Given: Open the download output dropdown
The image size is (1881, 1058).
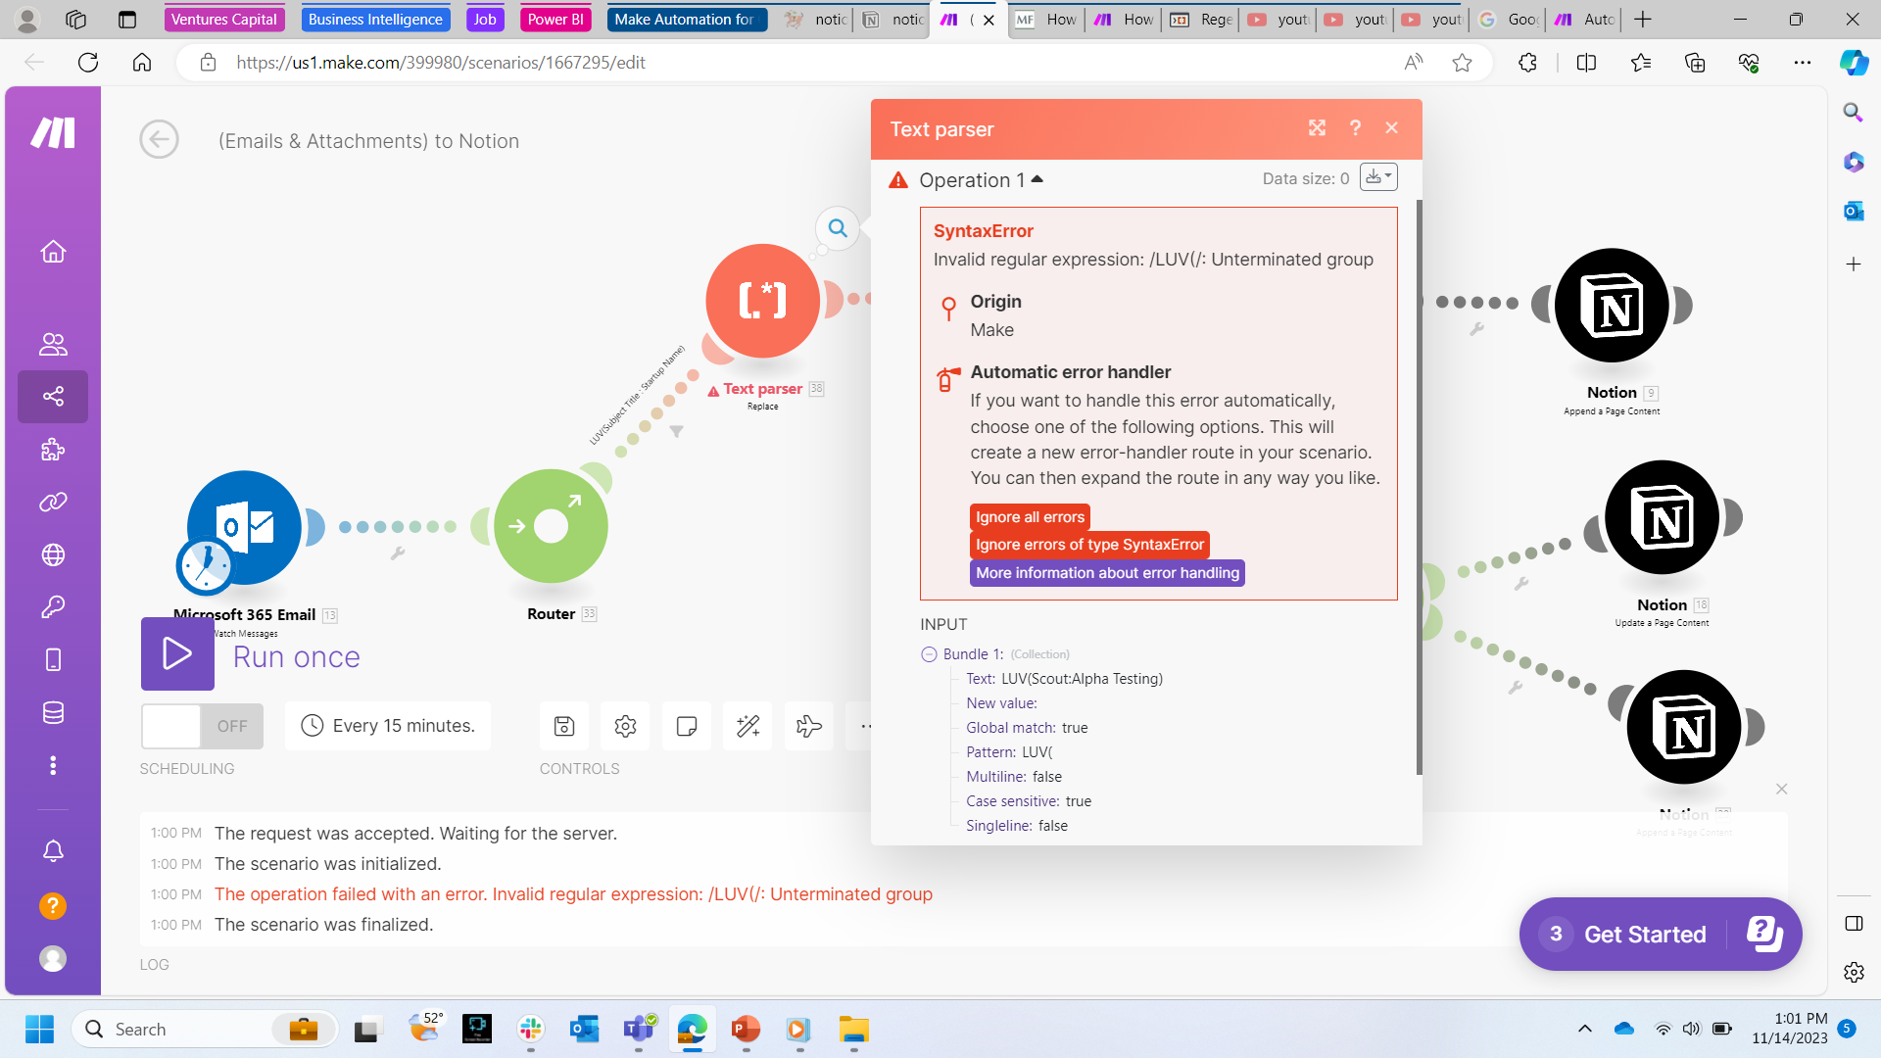Looking at the screenshot, I should point(1378,177).
